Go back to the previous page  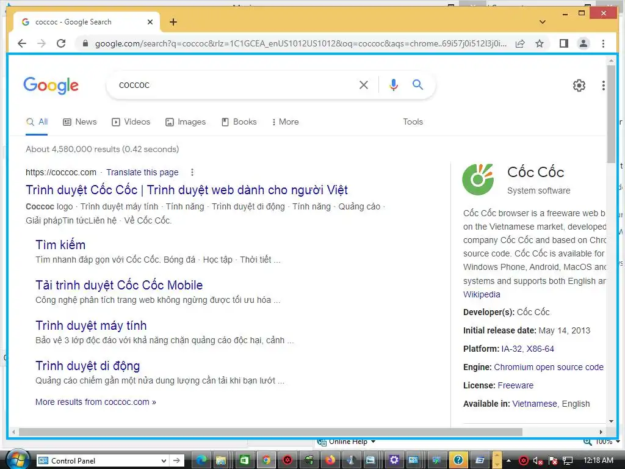(22, 43)
